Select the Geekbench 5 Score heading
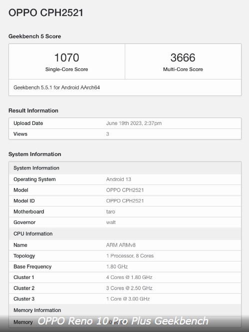 34,36
